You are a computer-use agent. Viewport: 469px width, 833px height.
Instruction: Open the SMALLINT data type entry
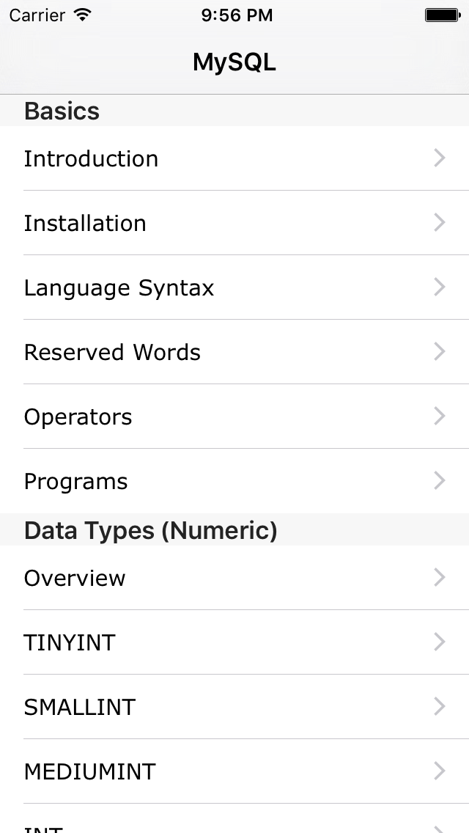79,707
